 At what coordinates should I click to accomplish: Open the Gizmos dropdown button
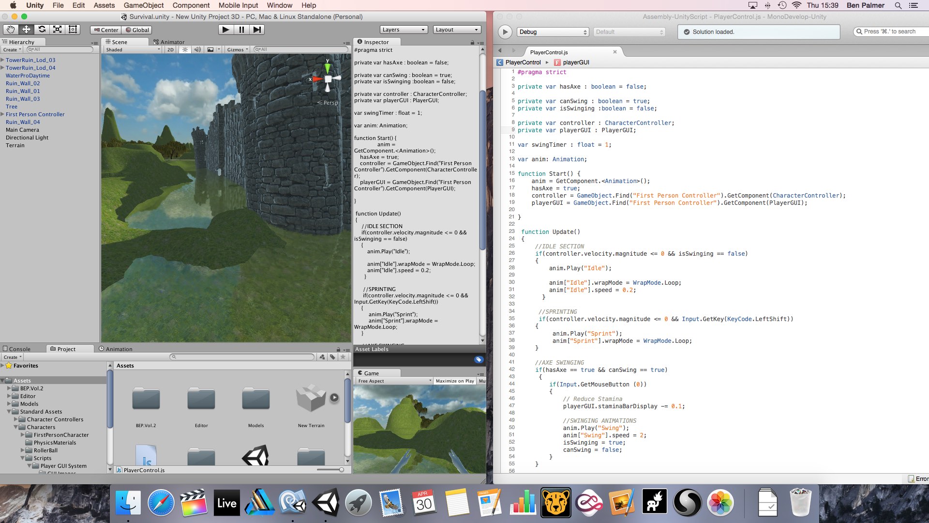(x=237, y=49)
